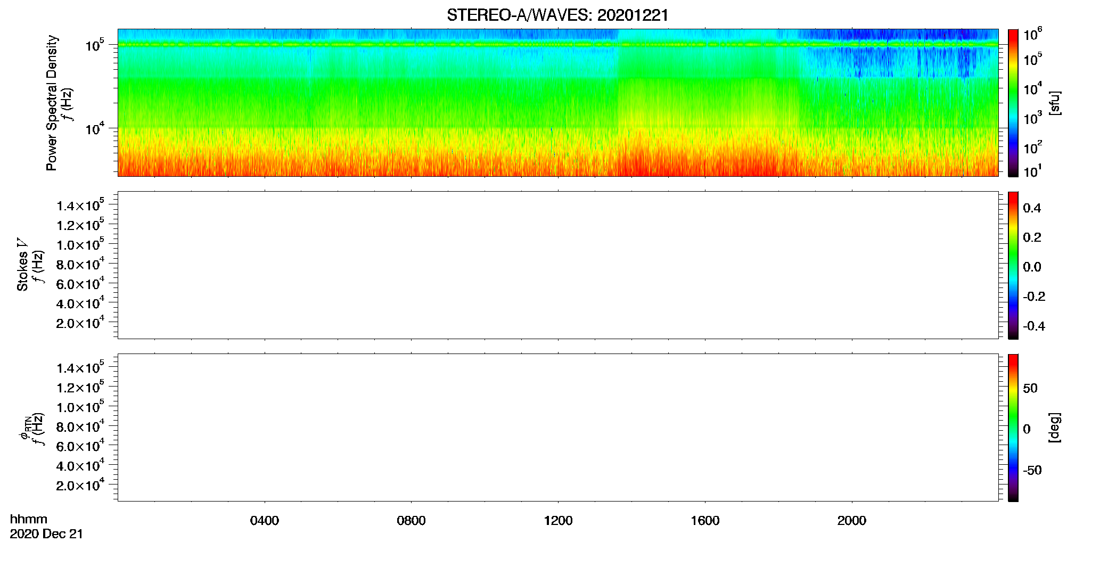Click the 6.0×10^4 tick in phi RTN panel
1116x575 pixels.
tap(80, 446)
